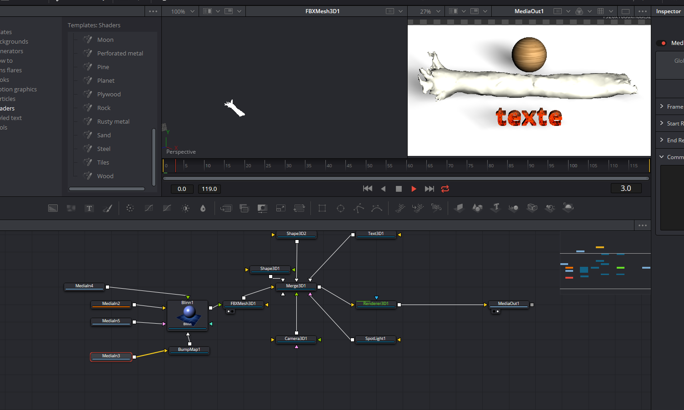Select the Renderer3D1 node
Screen dimensions: 684x410
[376, 304]
